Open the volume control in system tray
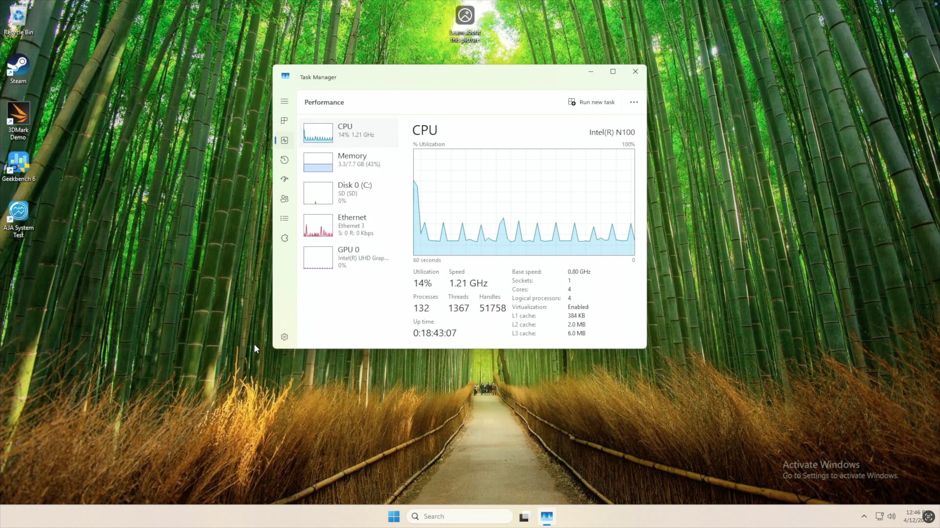The height and width of the screenshot is (528, 940). (x=892, y=516)
